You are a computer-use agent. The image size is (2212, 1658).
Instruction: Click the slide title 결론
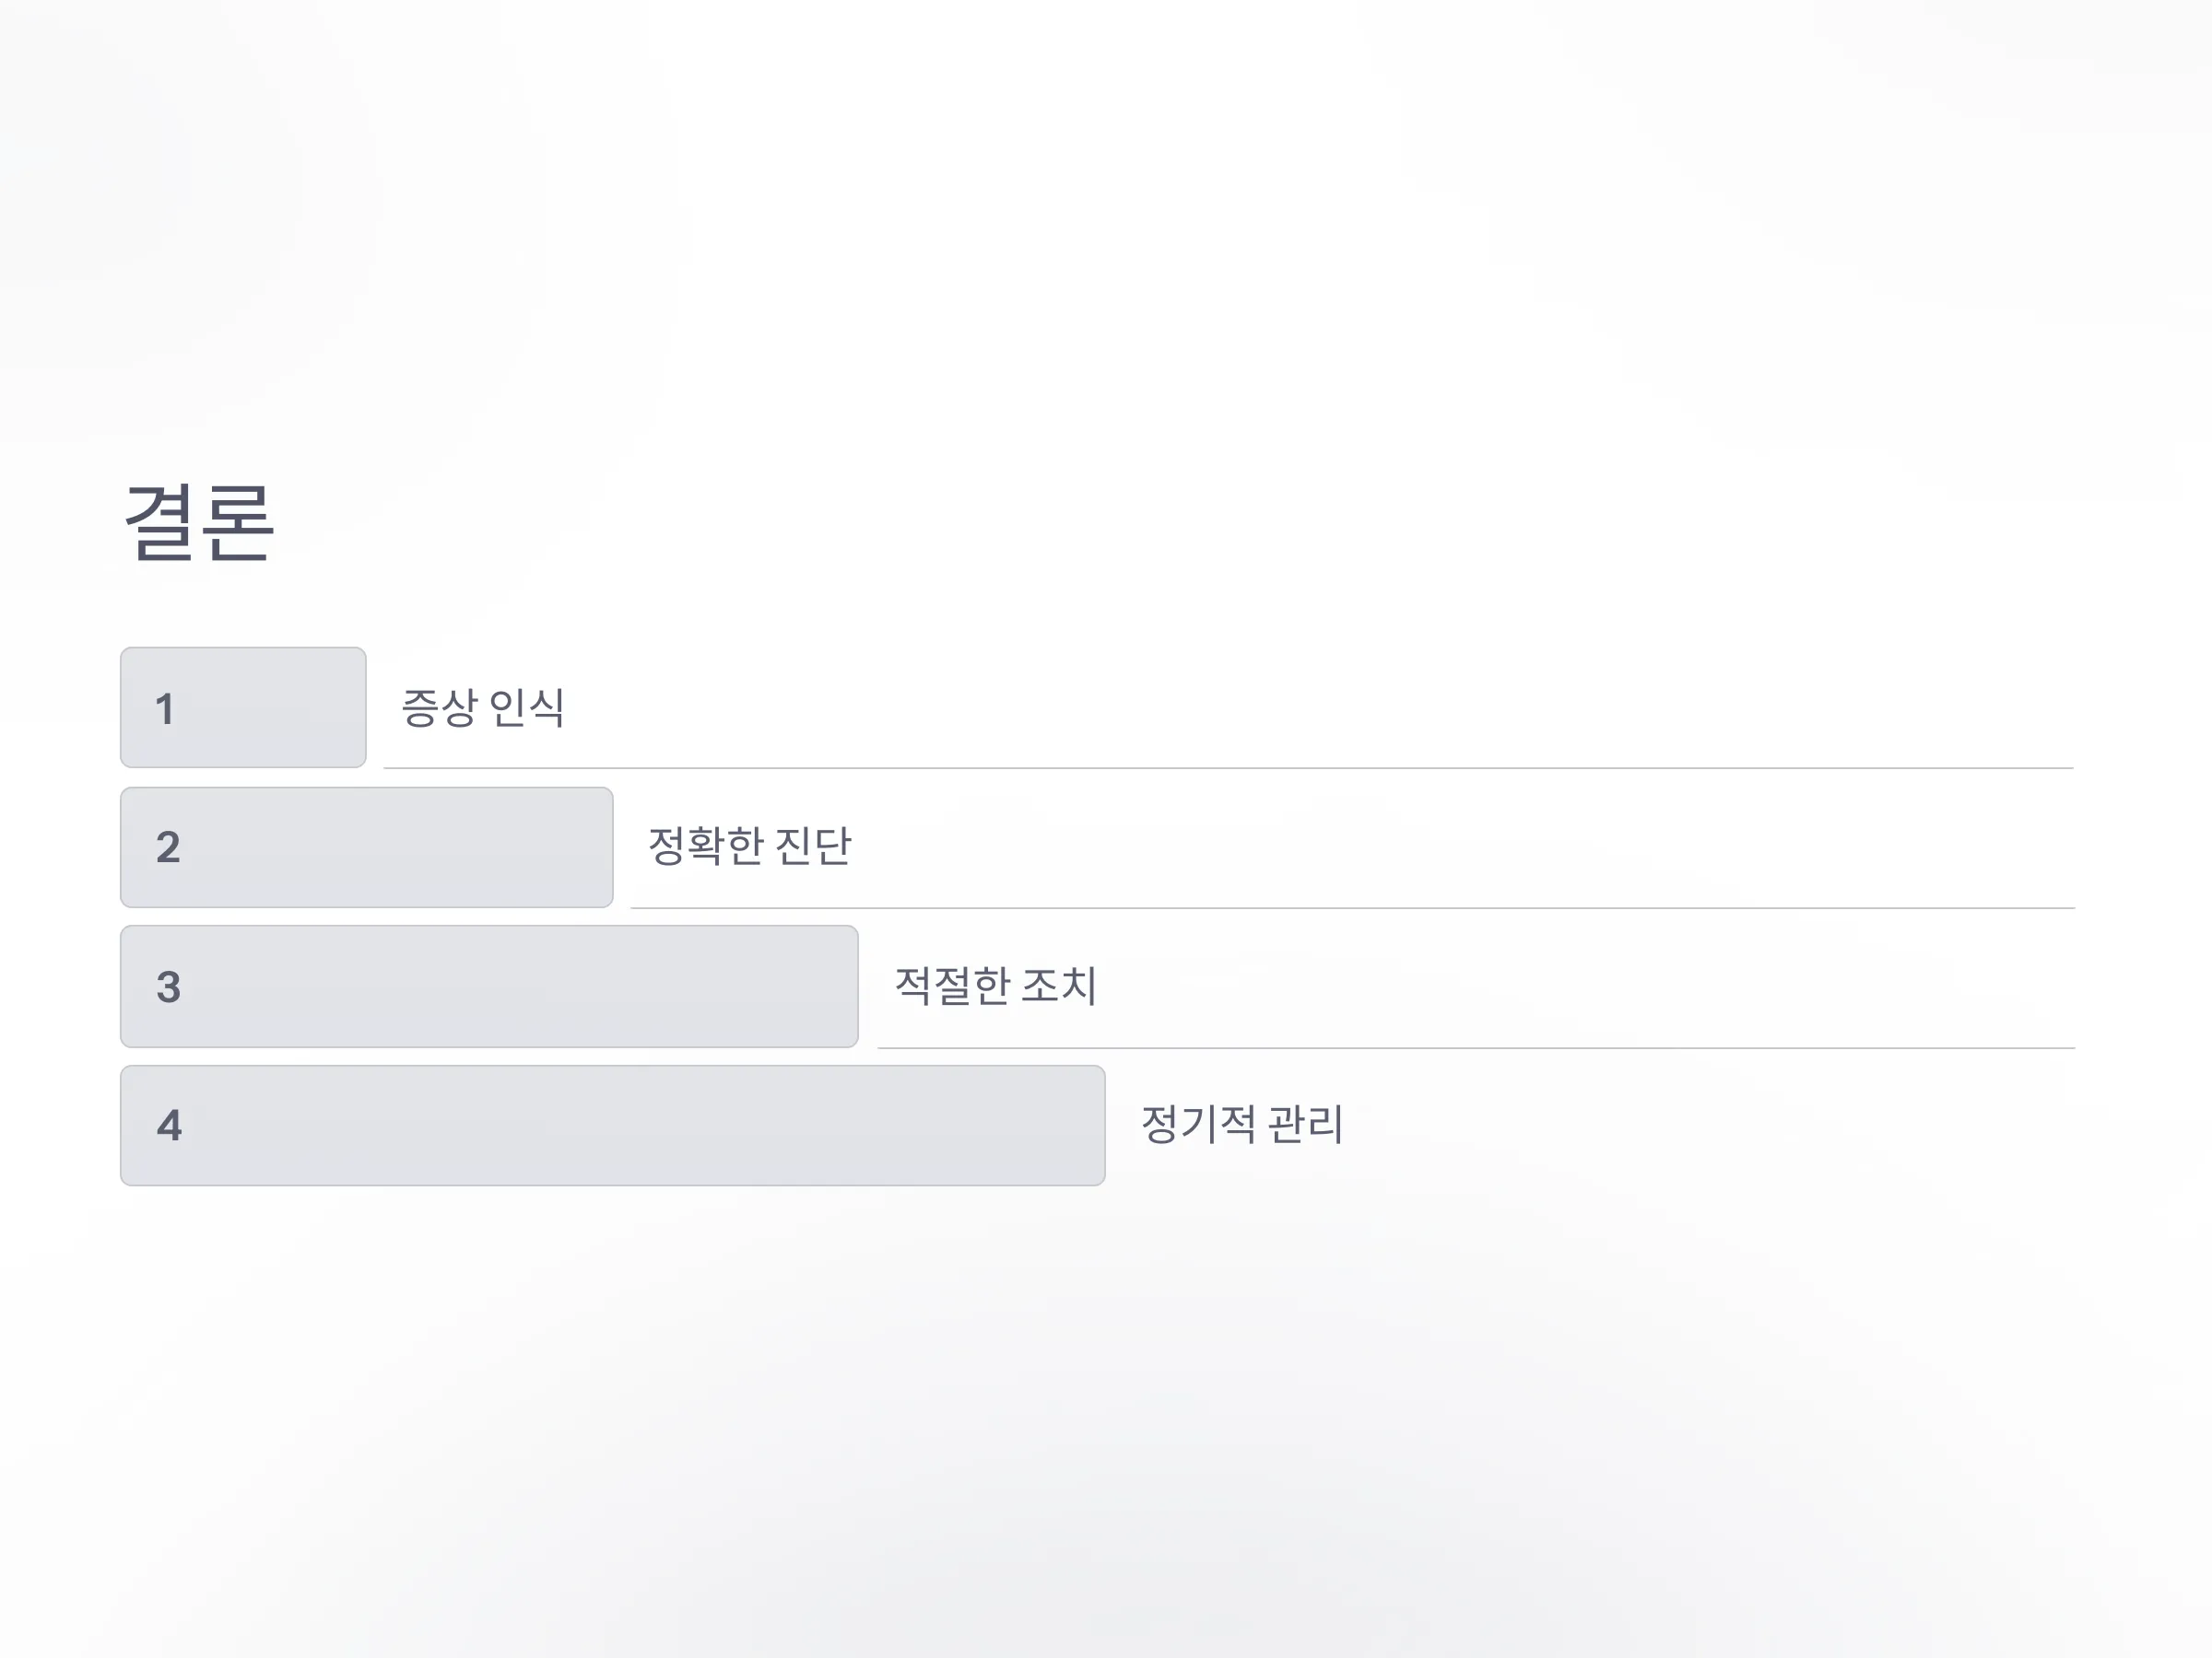[x=199, y=520]
